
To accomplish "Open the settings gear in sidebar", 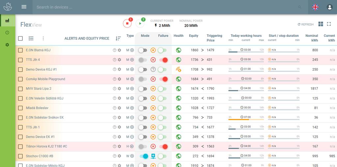I will click(x=7, y=45).
